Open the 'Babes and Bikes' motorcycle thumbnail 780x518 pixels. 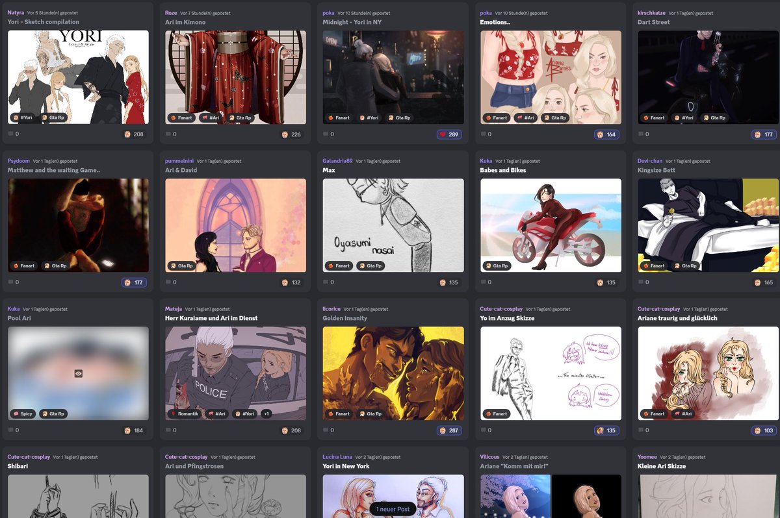point(551,225)
